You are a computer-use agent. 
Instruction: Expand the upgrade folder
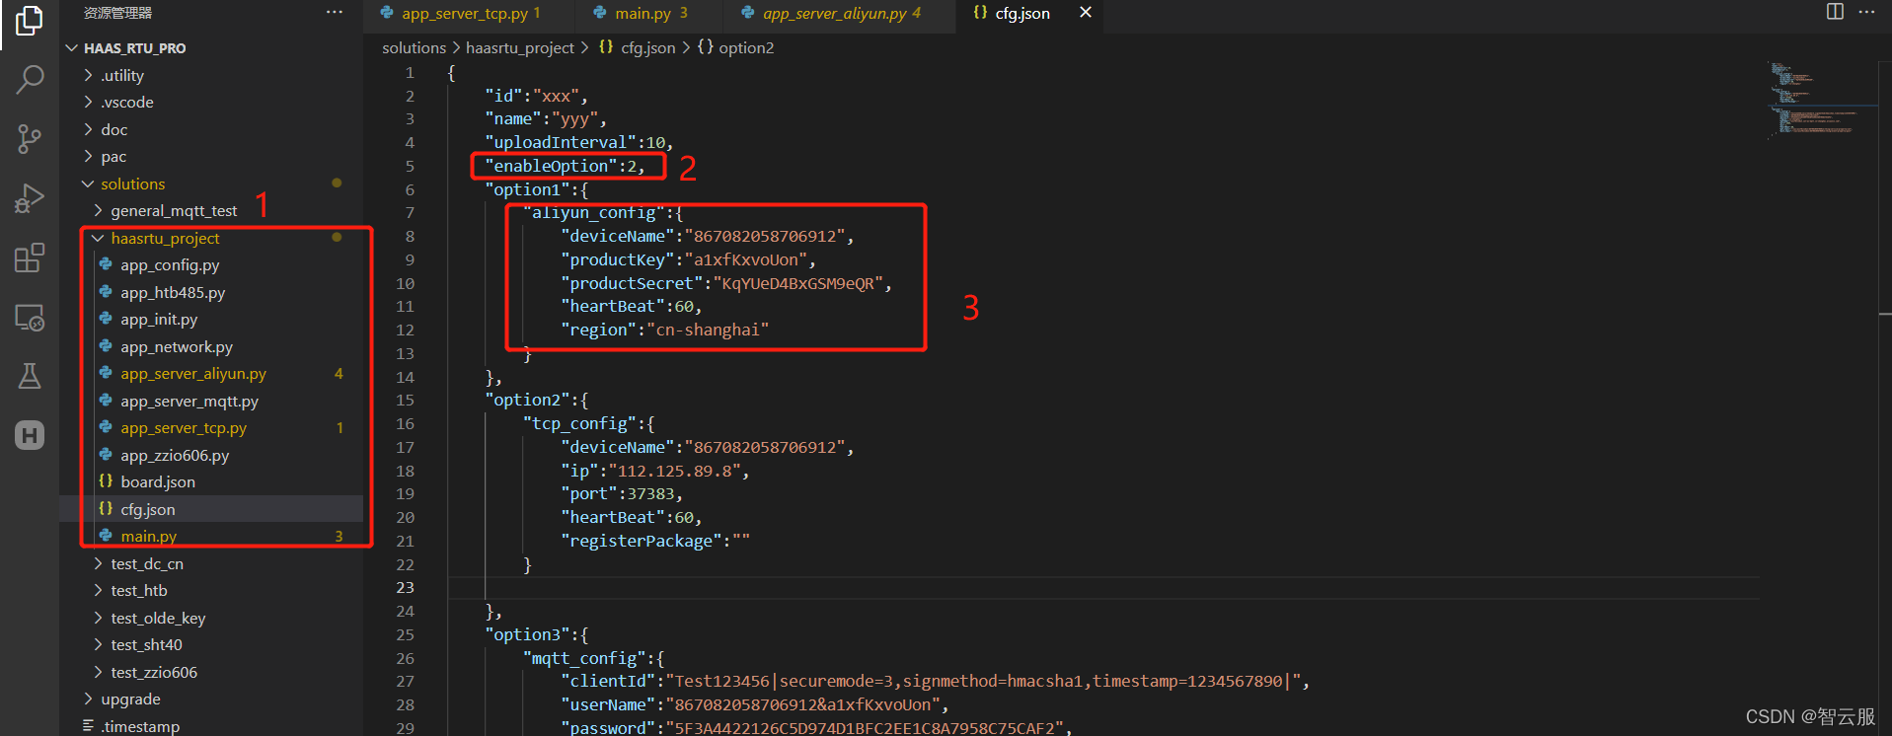[x=130, y=699]
